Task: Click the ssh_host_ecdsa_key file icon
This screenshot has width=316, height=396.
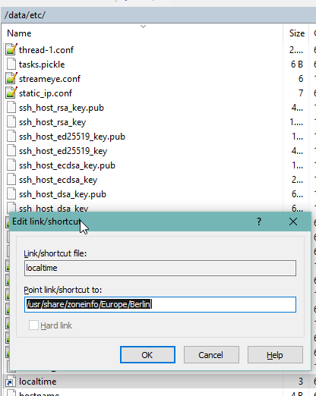Action: coord(11,179)
